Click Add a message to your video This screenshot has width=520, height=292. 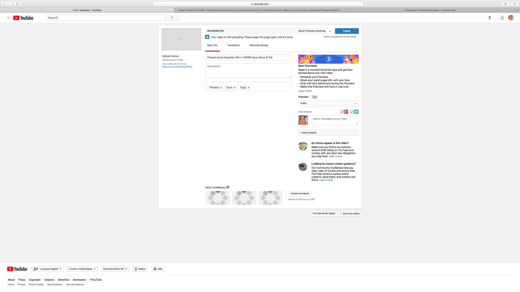(335, 120)
